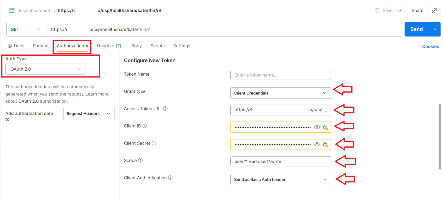Click the Token Name input field

(x=280, y=75)
